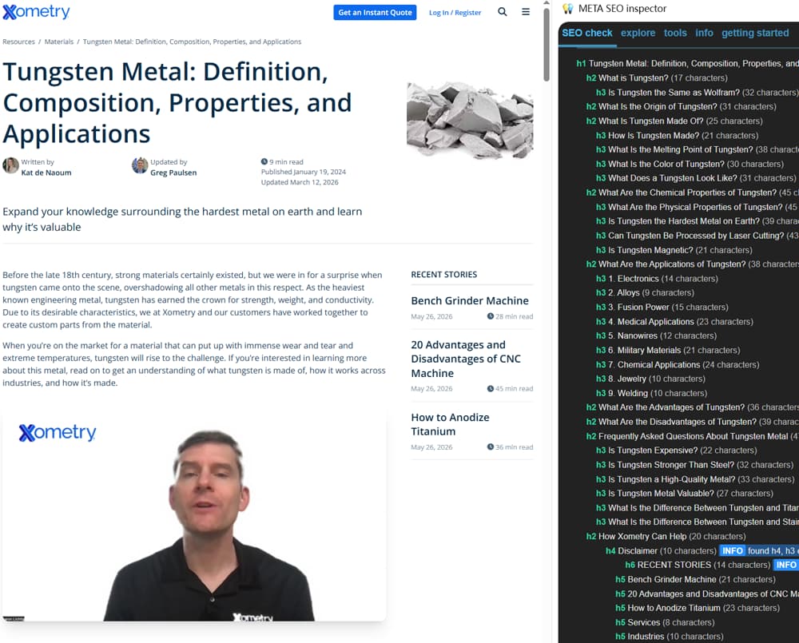Screen dimensions: 799x643
Task: Click the META SEO inspector lightbulb icon
Action: pos(567,9)
